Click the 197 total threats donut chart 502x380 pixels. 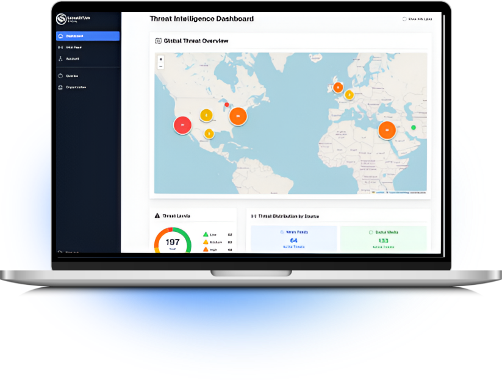click(x=173, y=242)
